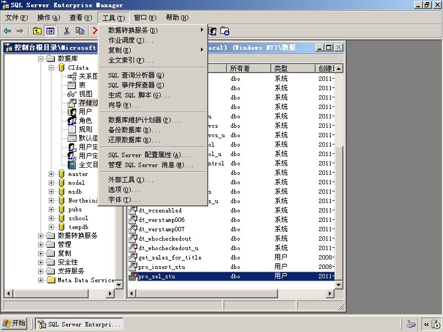
Task: Select the 视图 views glasses icon
Action: (x=72, y=94)
